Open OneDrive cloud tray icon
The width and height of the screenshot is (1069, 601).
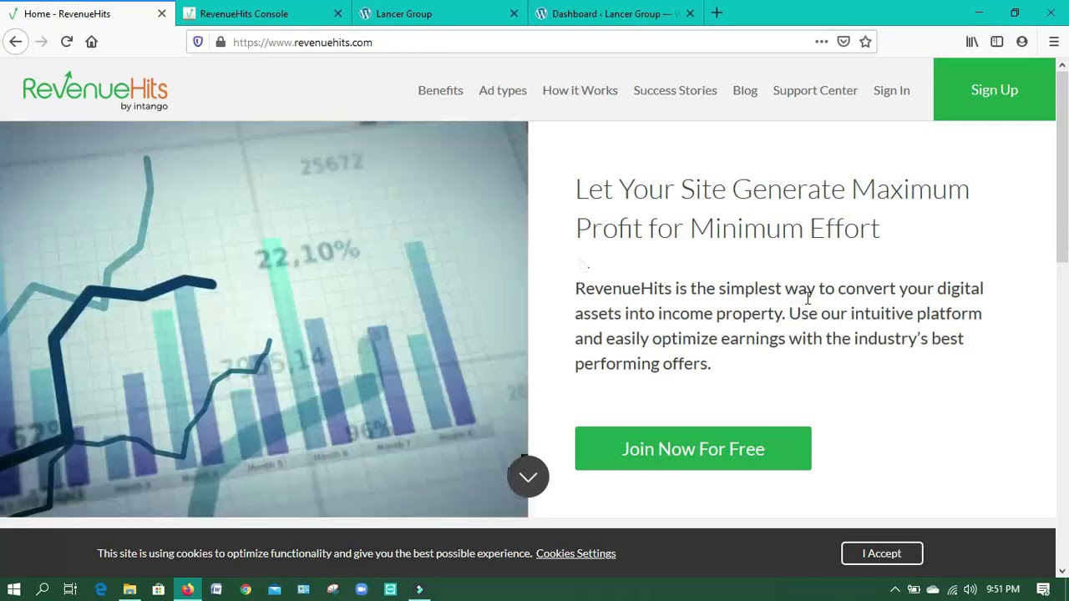pyautogui.click(x=933, y=589)
